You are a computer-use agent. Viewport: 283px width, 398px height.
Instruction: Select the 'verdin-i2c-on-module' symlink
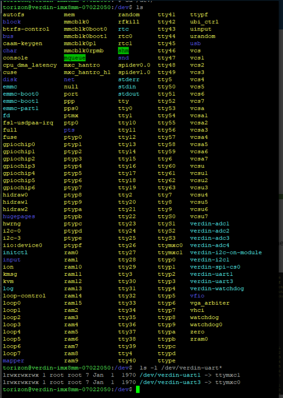[226, 252]
